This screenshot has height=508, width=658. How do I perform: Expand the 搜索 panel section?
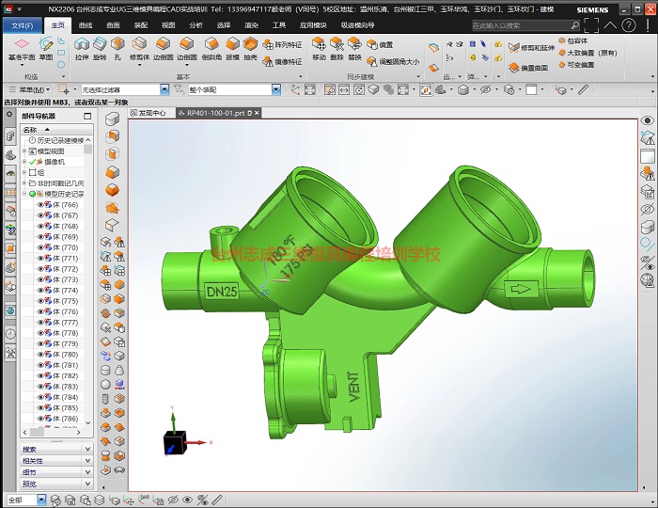[56, 450]
